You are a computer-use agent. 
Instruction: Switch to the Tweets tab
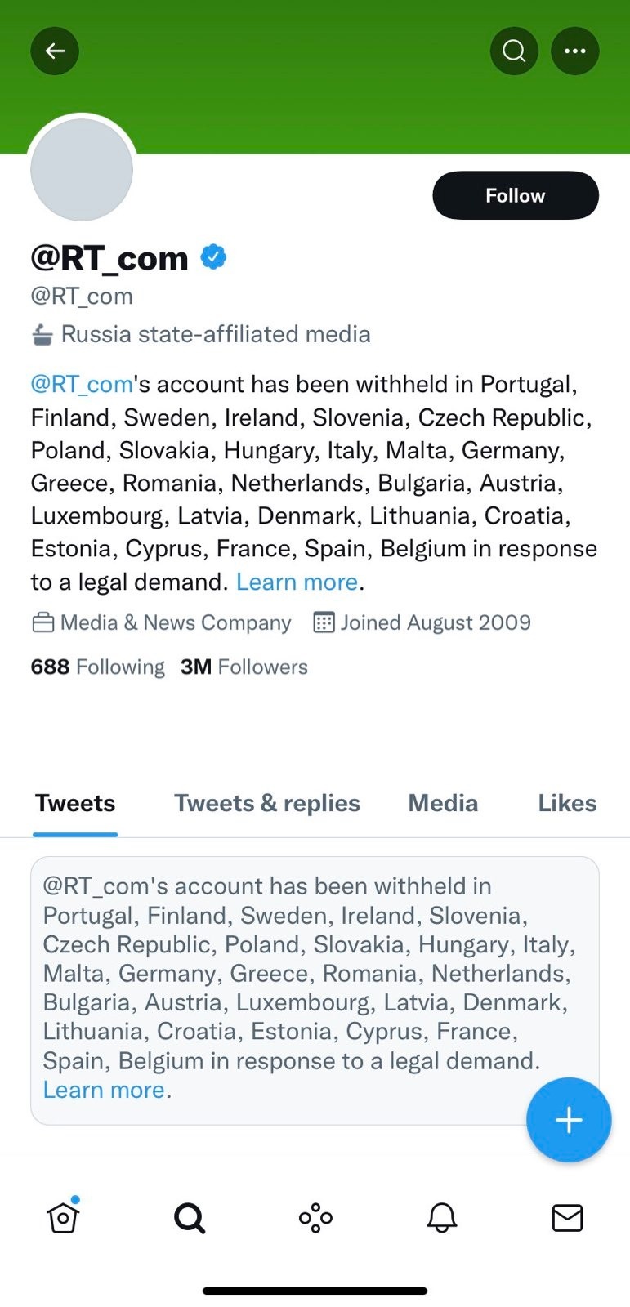tap(75, 803)
